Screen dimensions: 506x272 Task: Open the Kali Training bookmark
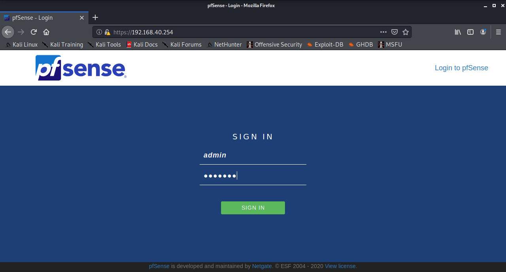coord(63,45)
